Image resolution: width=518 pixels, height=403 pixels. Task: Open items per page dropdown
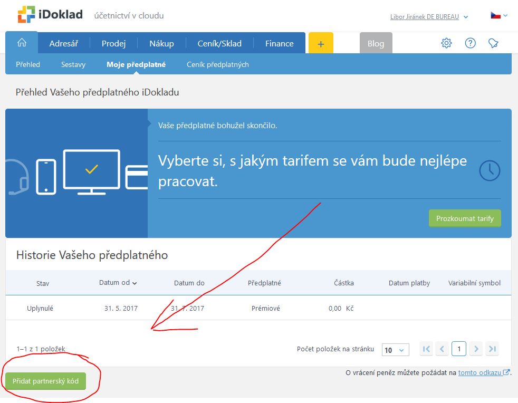coord(395,350)
